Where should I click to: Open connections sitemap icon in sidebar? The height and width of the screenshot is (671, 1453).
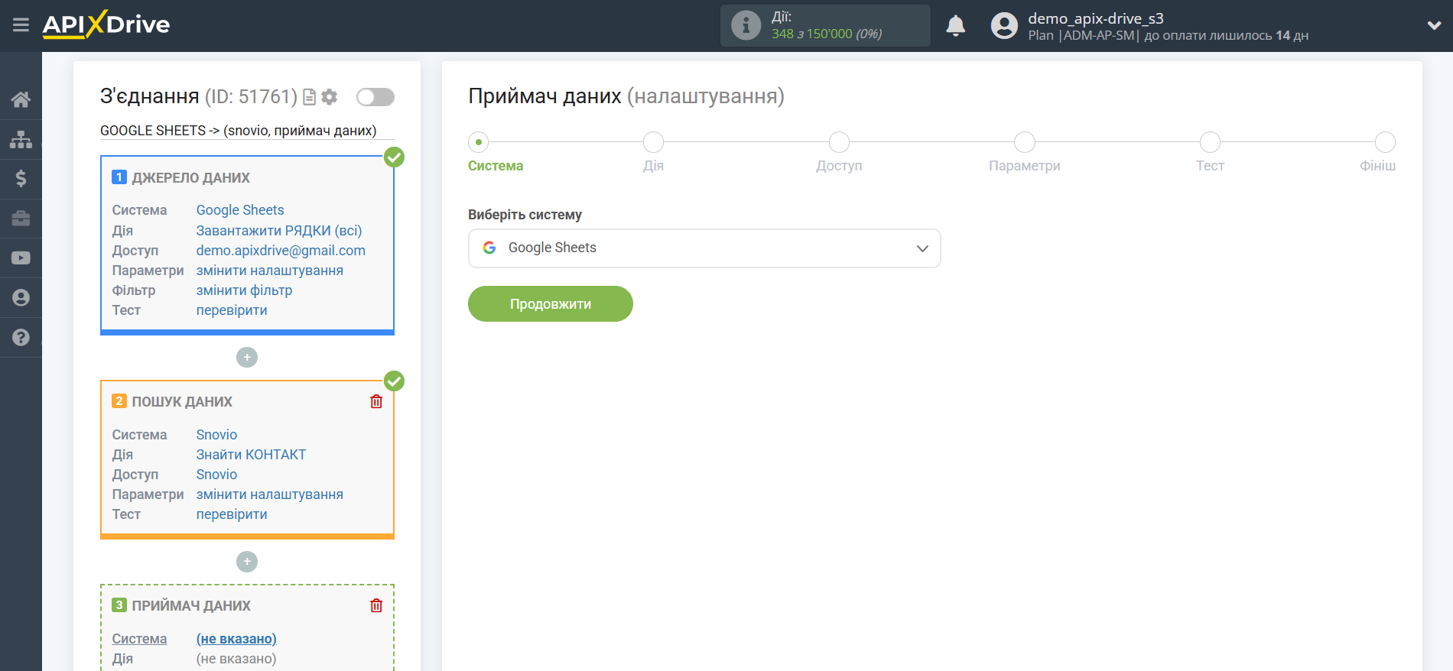click(x=21, y=139)
